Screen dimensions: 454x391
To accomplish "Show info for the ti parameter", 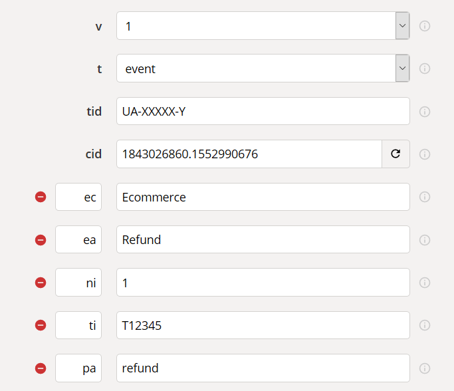I will pos(425,325).
